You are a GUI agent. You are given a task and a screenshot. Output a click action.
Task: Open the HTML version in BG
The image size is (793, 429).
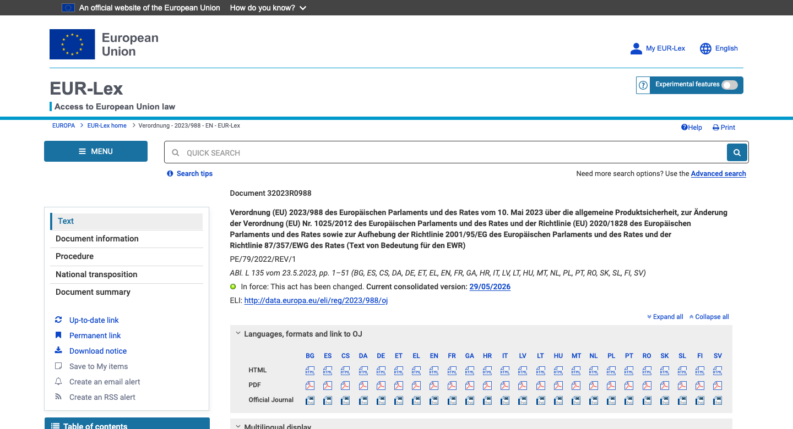pyautogui.click(x=310, y=371)
